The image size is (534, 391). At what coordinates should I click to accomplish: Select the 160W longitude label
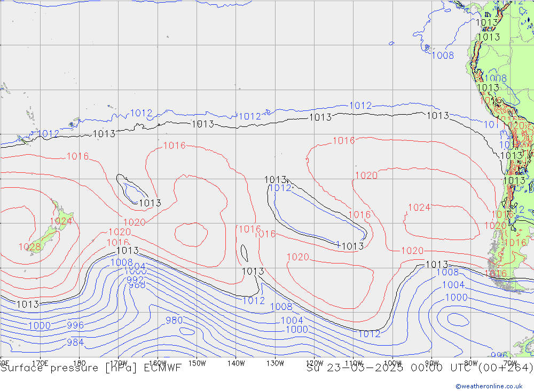point(158,363)
